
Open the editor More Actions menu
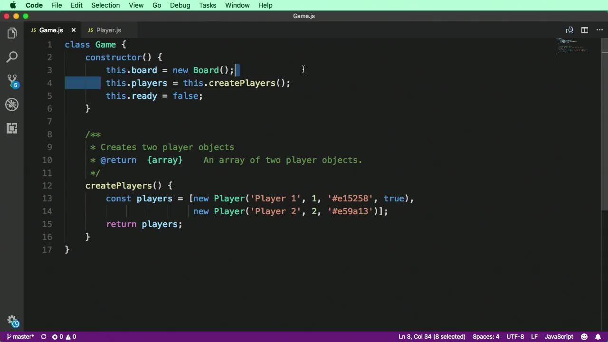coord(599,30)
